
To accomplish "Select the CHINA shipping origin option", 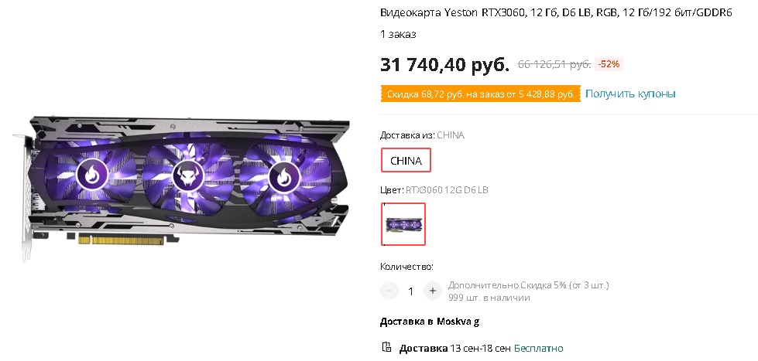I will 406,161.
